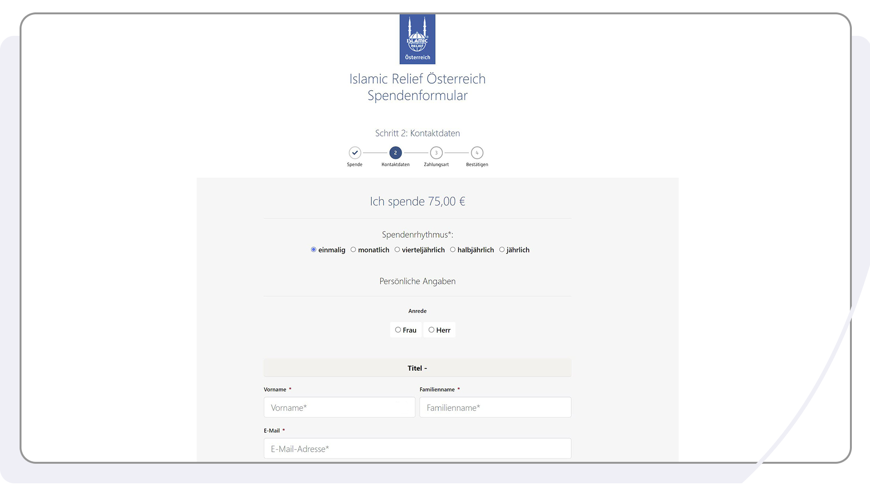Click the Islamic Relief Österreich logo
This screenshot has width=870, height=490.
pyautogui.click(x=417, y=39)
